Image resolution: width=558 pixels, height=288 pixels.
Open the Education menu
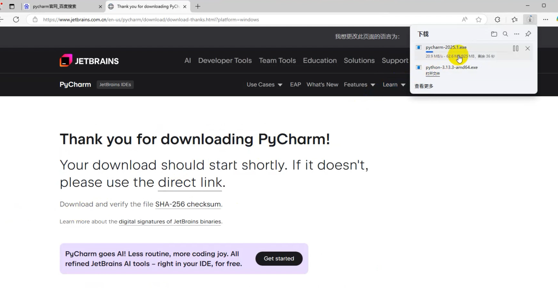pos(320,61)
